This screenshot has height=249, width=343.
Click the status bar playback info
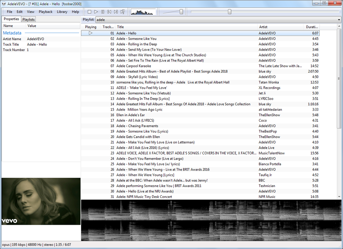coord(36,245)
